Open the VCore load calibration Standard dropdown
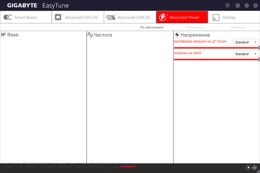 point(246,42)
